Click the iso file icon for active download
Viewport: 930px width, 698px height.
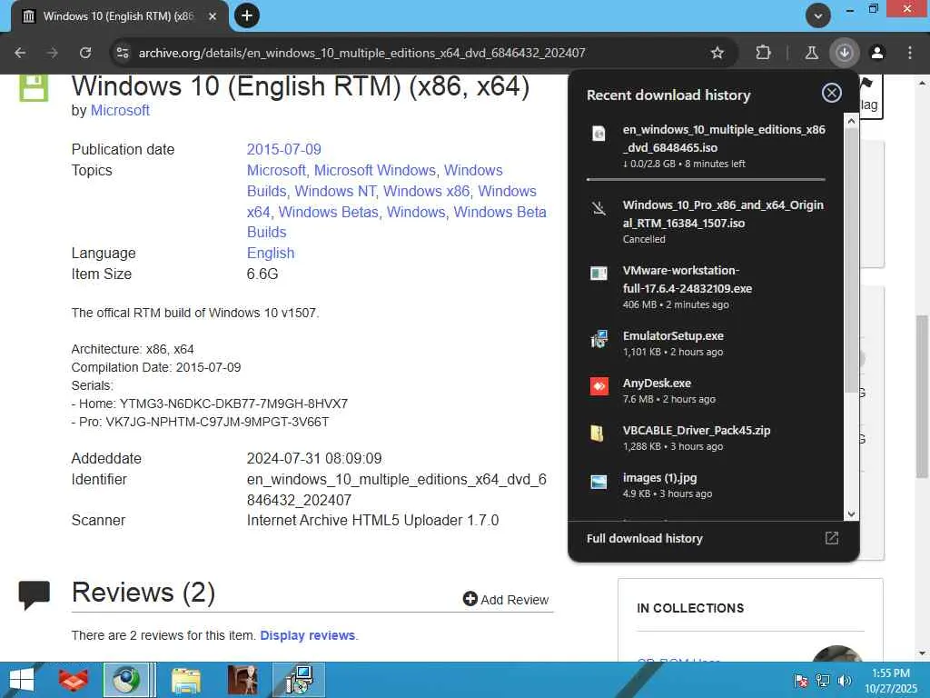599,134
